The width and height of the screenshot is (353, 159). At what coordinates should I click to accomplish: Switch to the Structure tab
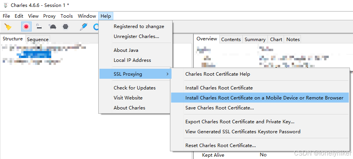[13, 39]
